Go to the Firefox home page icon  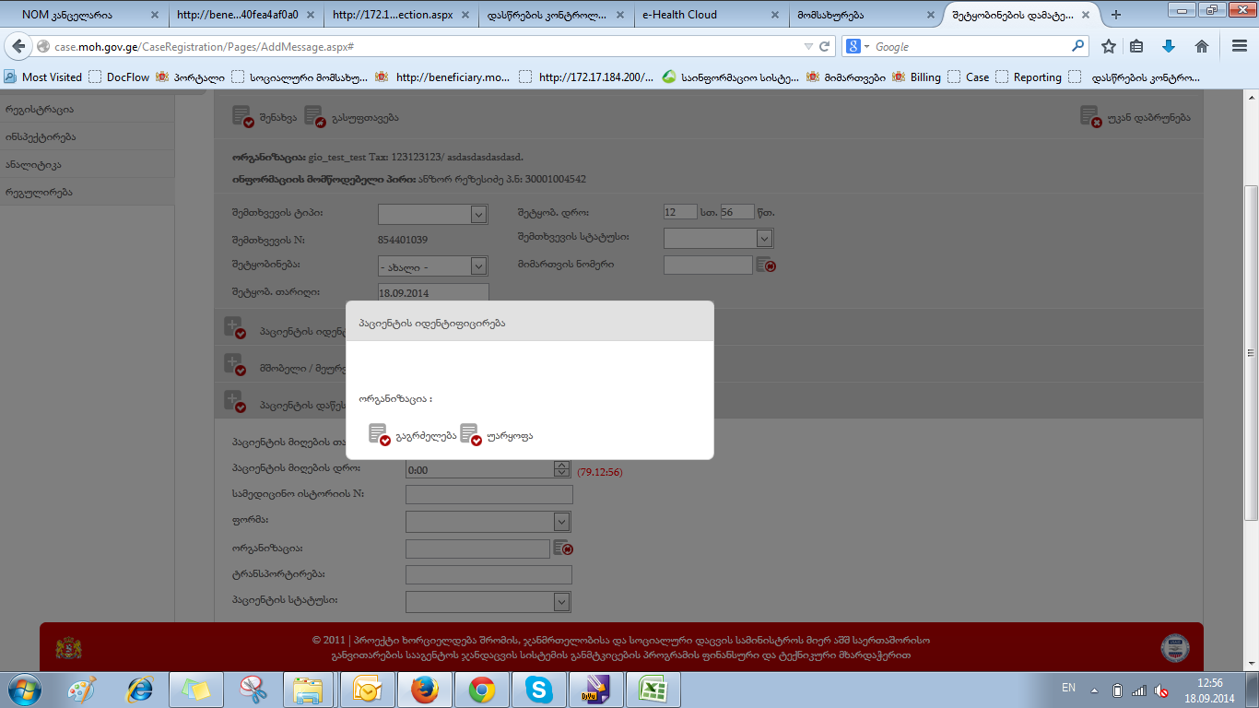coord(1201,46)
